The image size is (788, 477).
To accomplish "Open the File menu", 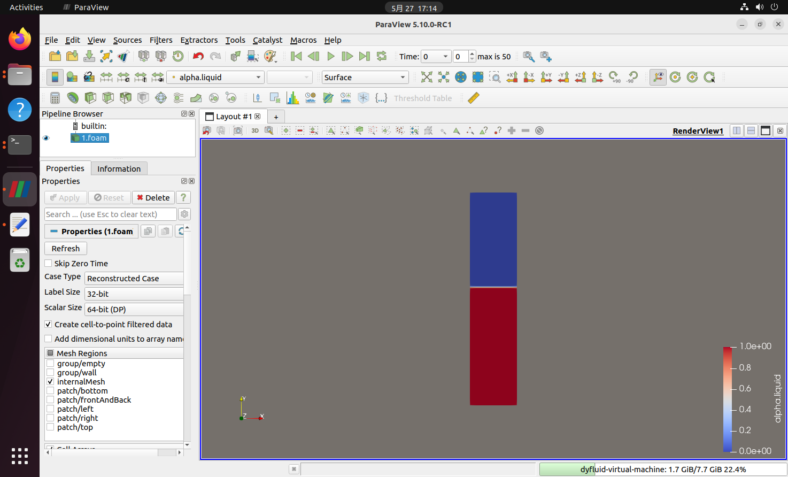I will click(51, 40).
